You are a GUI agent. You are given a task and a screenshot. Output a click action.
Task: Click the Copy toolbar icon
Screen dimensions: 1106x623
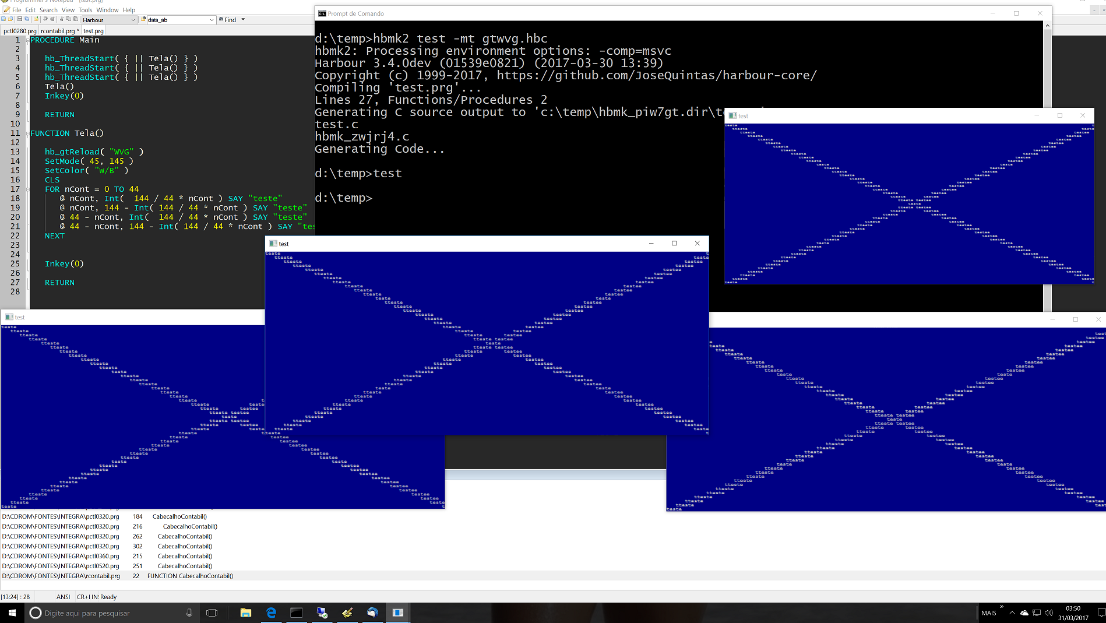point(69,19)
